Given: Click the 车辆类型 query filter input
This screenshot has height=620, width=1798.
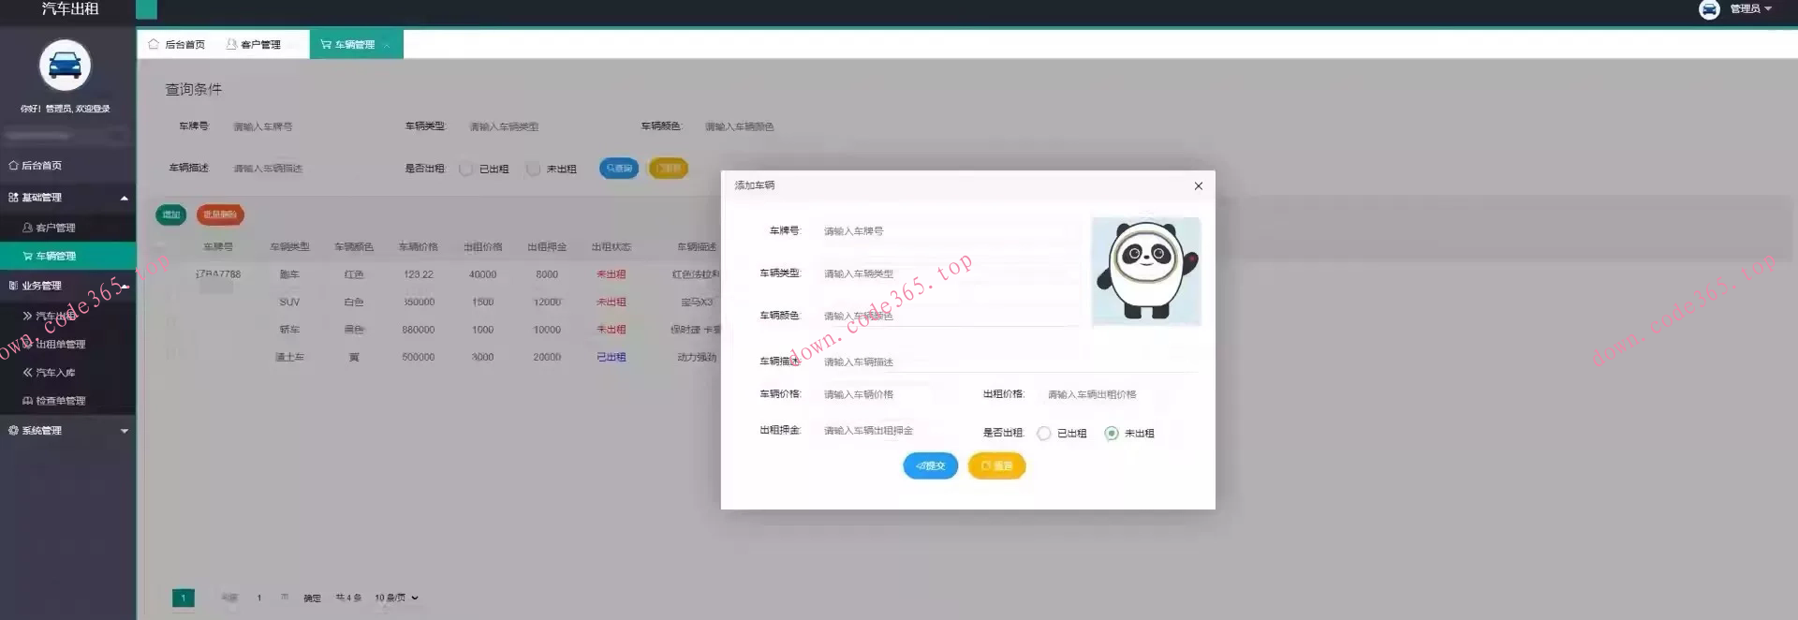Looking at the screenshot, I should click(x=538, y=126).
